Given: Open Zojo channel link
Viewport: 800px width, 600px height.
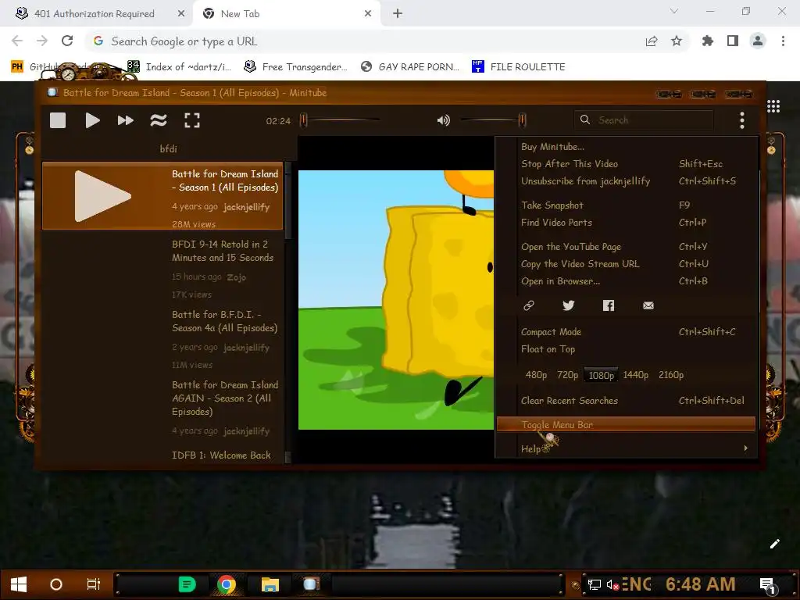Looking at the screenshot, I should [x=236, y=277].
